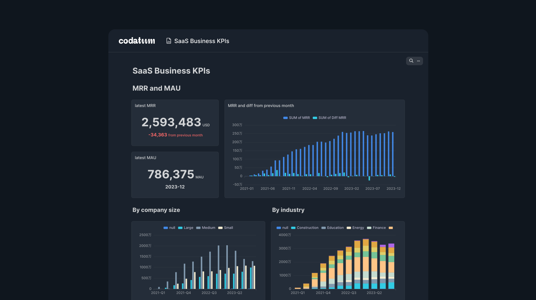The width and height of the screenshot is (536, 300).
Task: Toggle Small series in company size legend
Action: click(x=226, y=228)
